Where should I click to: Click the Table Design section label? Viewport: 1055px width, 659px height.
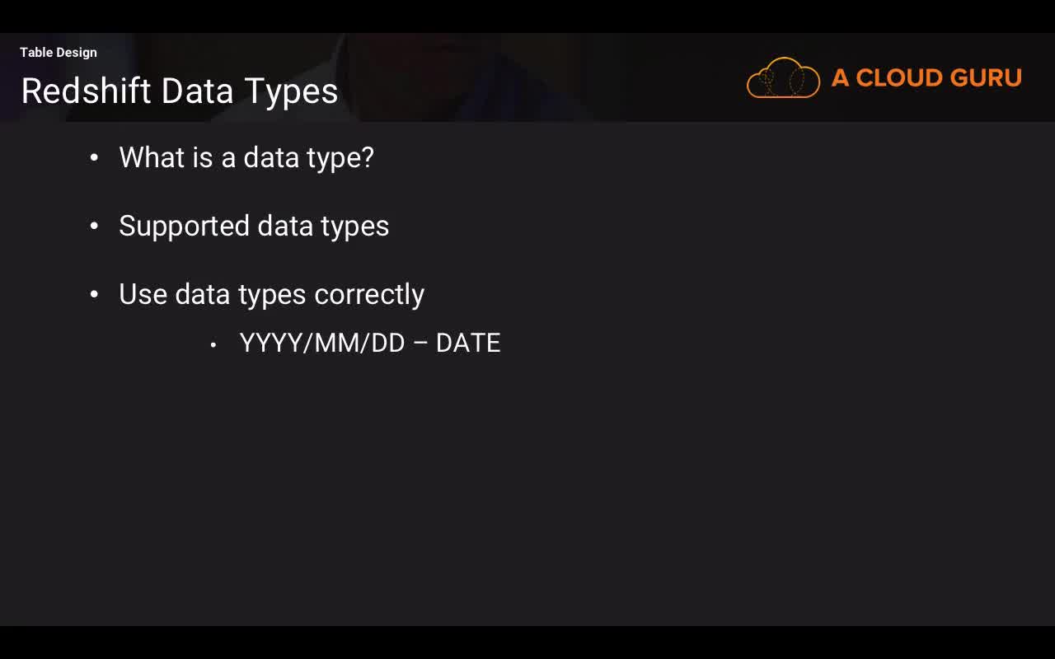tap(59, 53)
